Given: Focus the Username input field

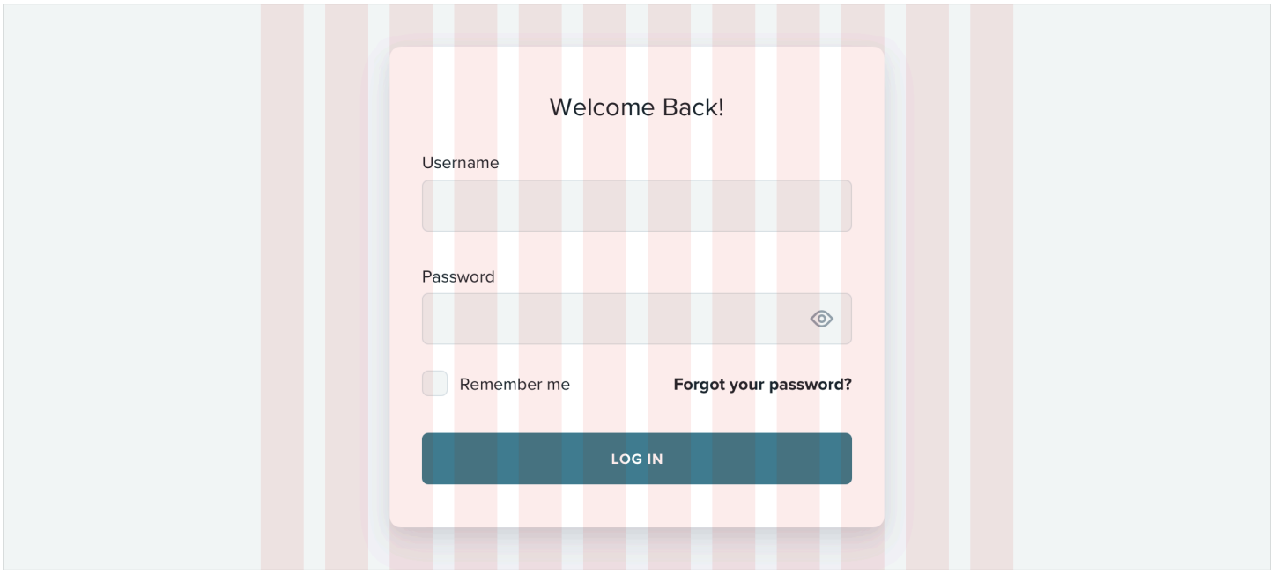Looking at the screenshot, I should (x=636, y=206).
